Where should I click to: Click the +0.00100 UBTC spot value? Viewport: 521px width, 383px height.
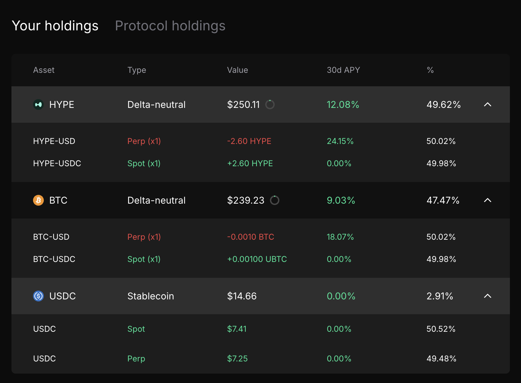click(257, 259)
